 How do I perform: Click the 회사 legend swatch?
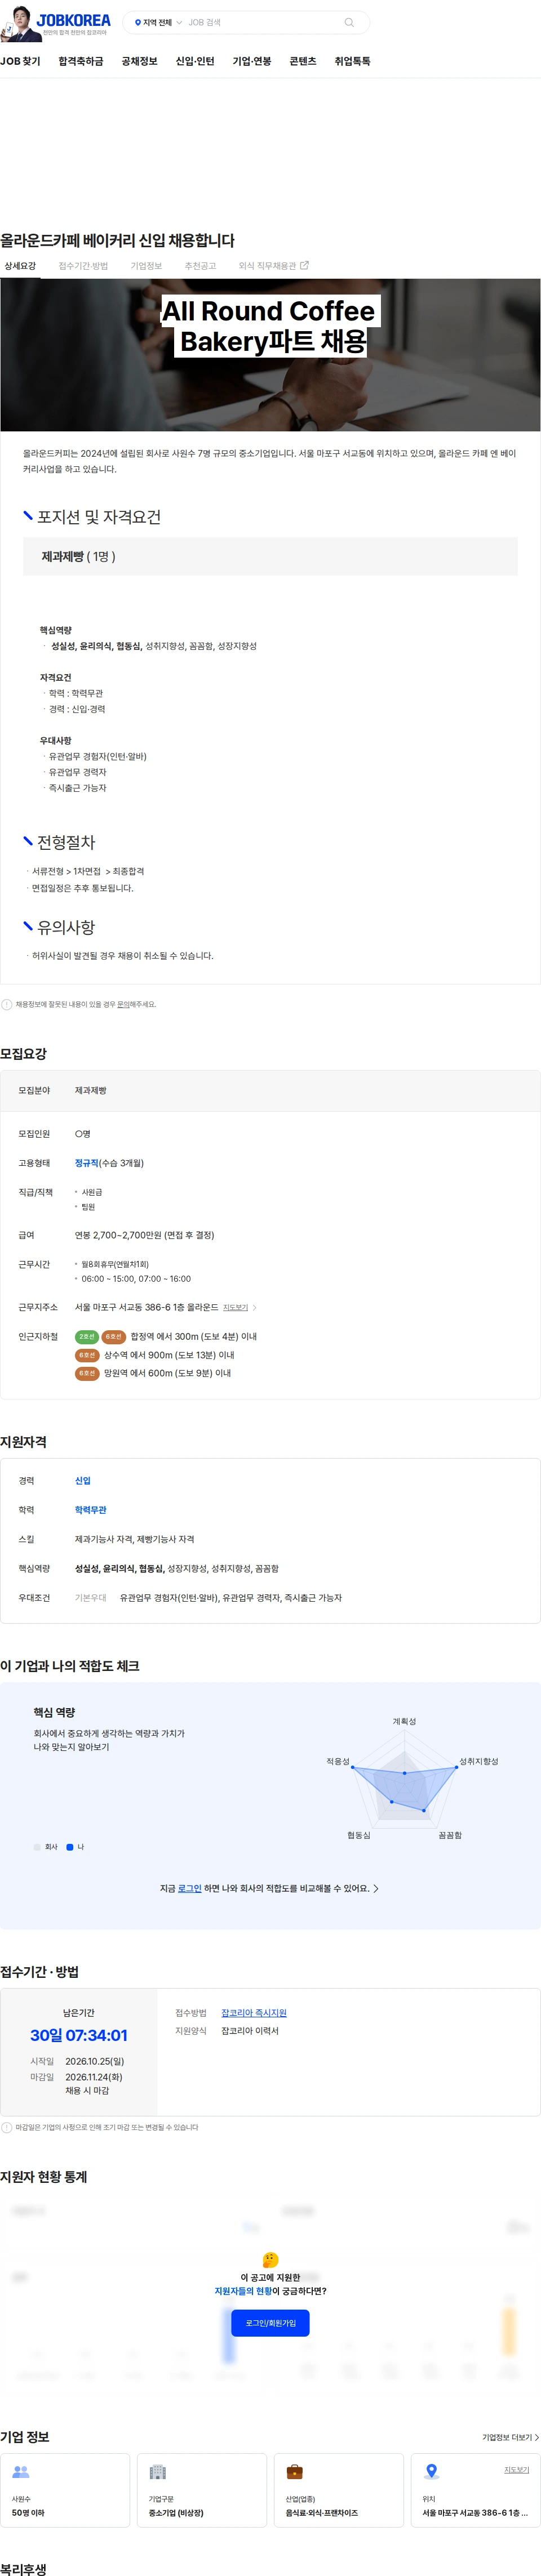pos(37,1847)
